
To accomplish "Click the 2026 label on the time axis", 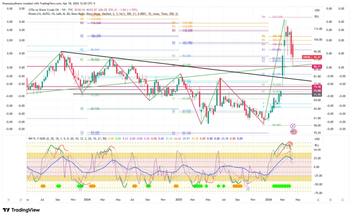I will point(269,199).
